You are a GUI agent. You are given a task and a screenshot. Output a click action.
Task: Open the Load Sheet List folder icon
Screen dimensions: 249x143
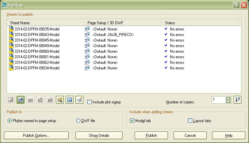coord(60,100)
